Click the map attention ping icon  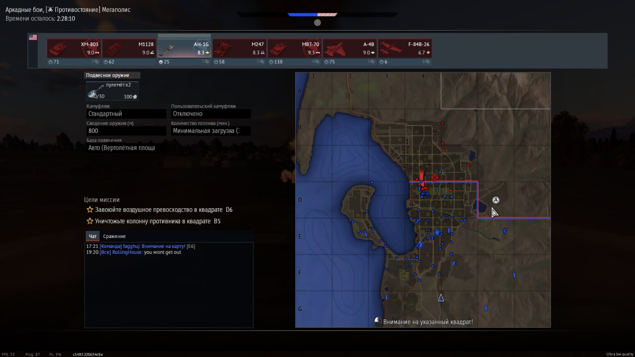click(x=378, y=321)
